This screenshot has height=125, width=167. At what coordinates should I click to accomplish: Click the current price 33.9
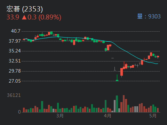click(x=13, y=17)
